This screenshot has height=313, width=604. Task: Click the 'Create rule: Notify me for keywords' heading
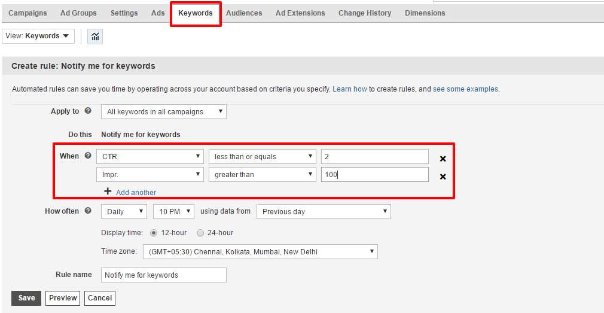click(x=83, y=66)
